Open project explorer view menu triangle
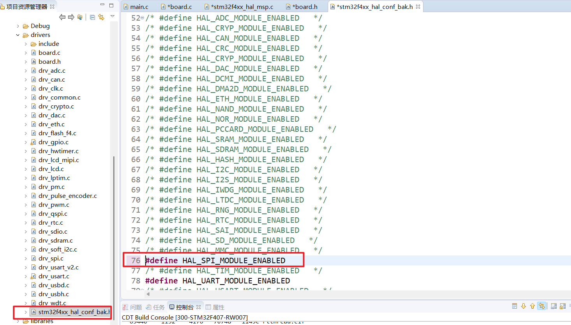The image size is (571, 325). click(x=112, y=16)
